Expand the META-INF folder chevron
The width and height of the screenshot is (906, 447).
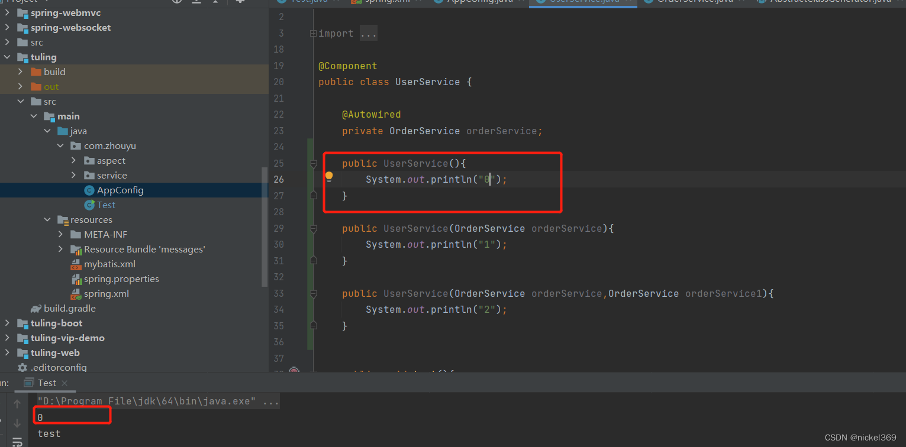click(61, 235)
